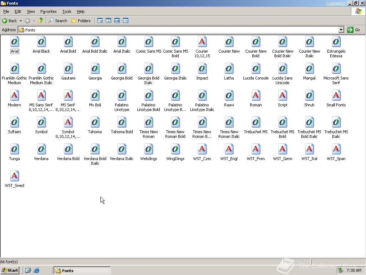Click the WST_Swed font icon

click(14, 176)
